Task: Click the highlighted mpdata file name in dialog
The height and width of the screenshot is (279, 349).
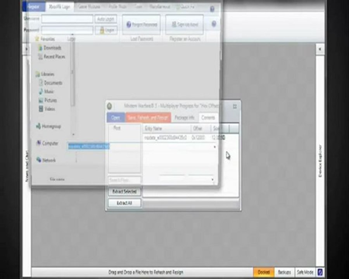Action: pos(88,146)
